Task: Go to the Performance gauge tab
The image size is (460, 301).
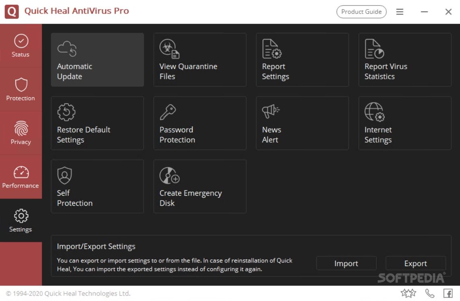Action: coord(21,177)
